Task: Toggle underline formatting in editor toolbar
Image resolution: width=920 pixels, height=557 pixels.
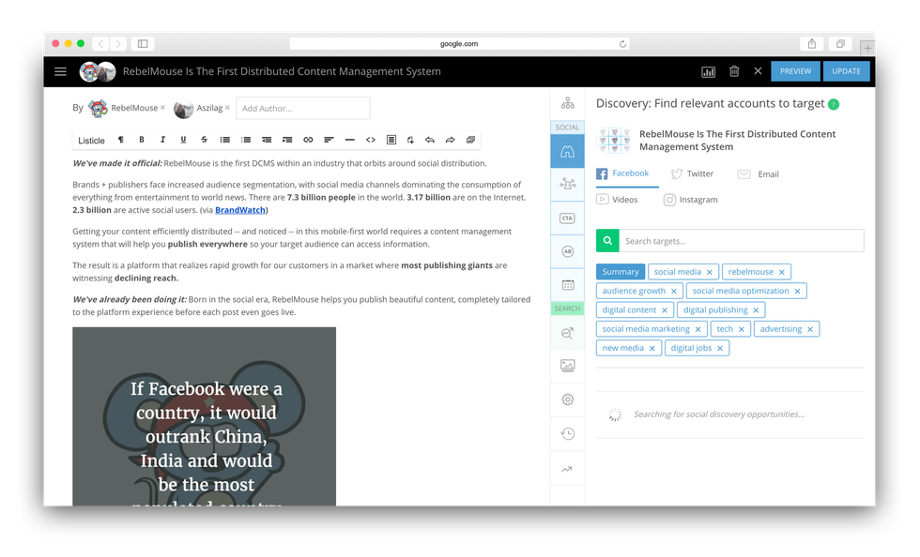Action: coord(183,140)
